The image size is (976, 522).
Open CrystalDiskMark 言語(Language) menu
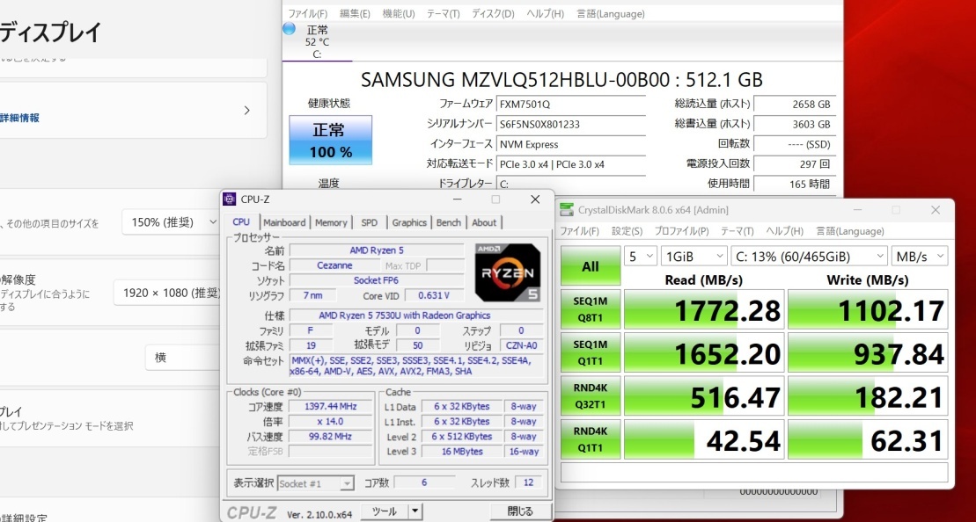coord(849,231)
